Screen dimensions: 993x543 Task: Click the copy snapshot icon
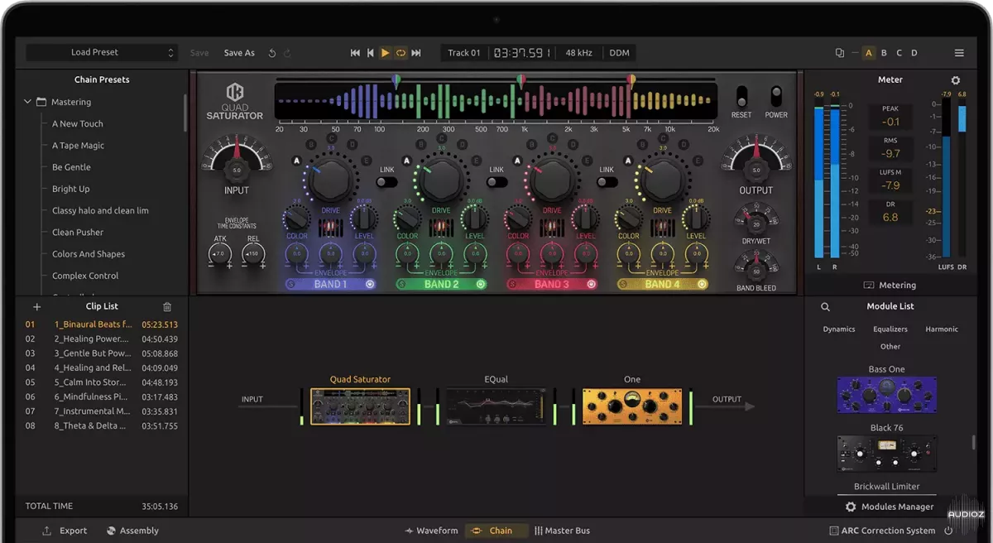tap(840, 53)
